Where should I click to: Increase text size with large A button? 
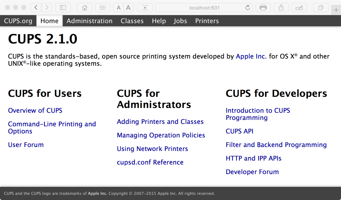[128, 8]
